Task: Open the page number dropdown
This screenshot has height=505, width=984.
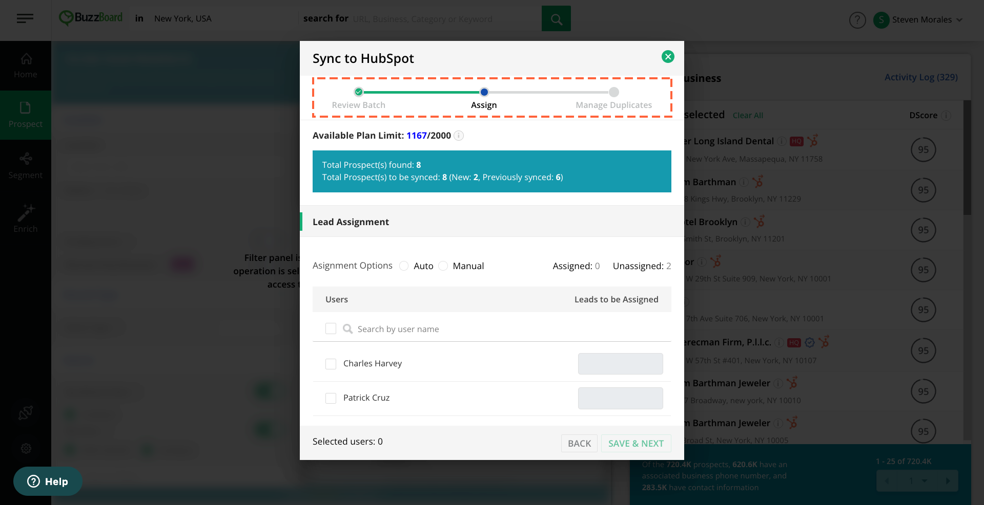Action: tap(917, 481)
